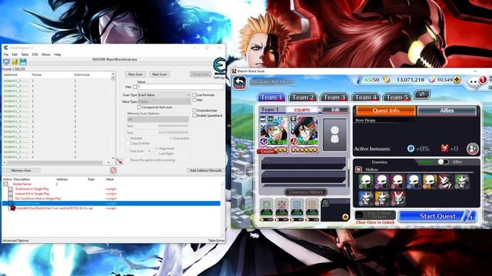Toggle the Weaken/Killer switch in Enemies
Screen dimensions: 492x276
tap(443, 162)
